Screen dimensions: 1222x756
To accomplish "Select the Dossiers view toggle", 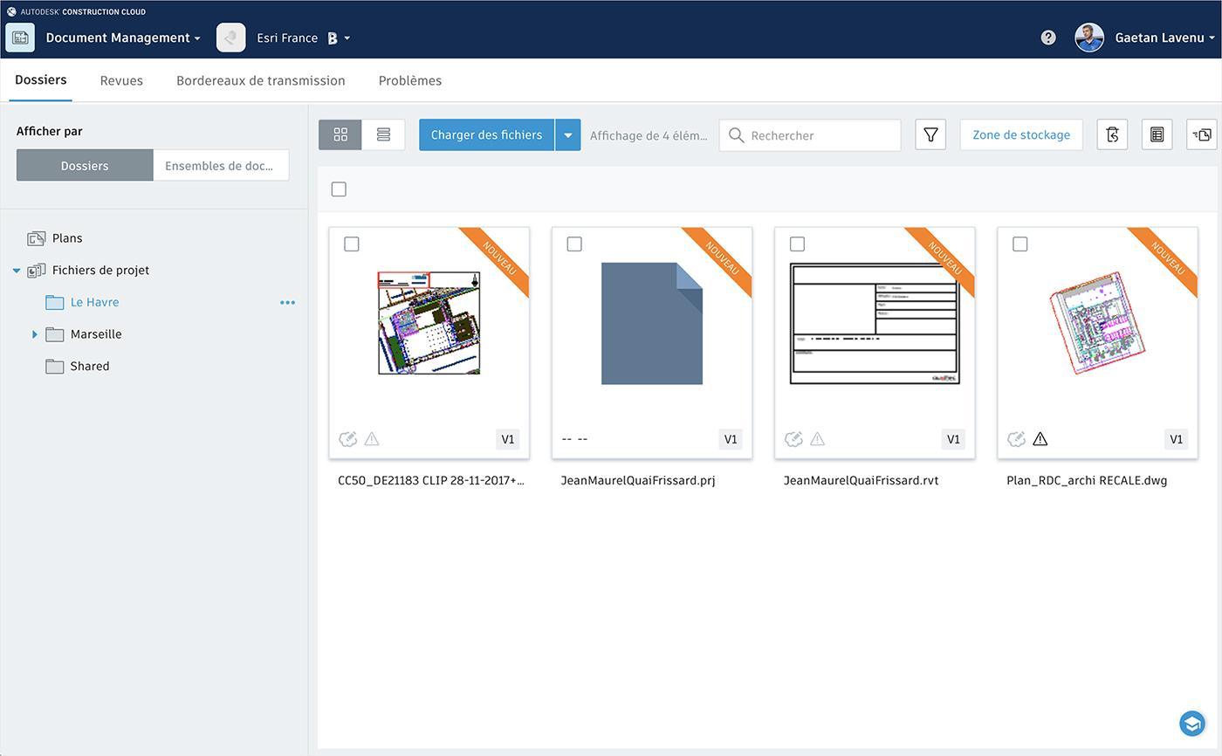I will 85,165.
